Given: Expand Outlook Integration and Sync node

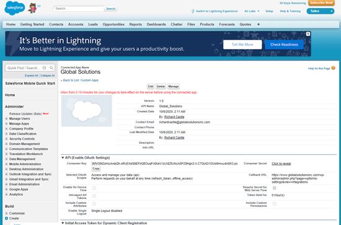Looking at the screenshot, I should 6,174.
